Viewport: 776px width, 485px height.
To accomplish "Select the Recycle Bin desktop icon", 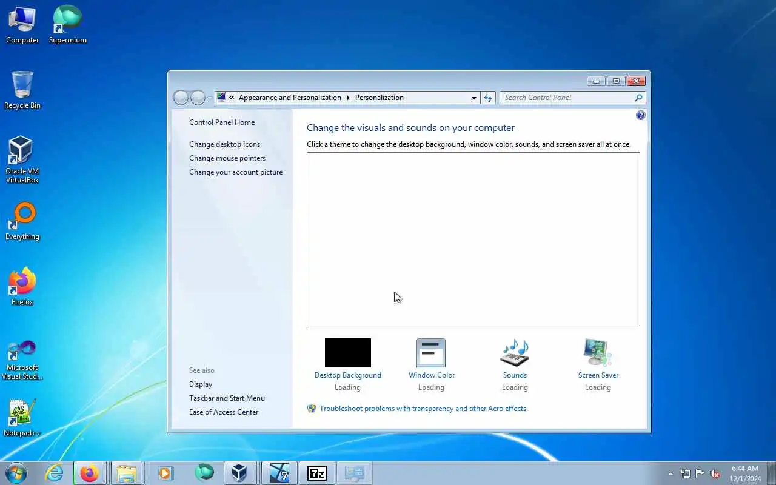I will click(x=22, y=90).
